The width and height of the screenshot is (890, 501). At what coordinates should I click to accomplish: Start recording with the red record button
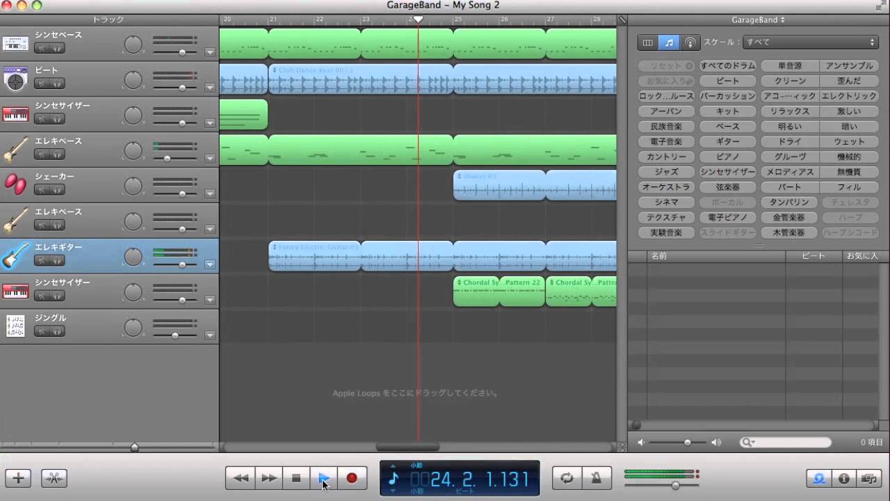(352, 478)
